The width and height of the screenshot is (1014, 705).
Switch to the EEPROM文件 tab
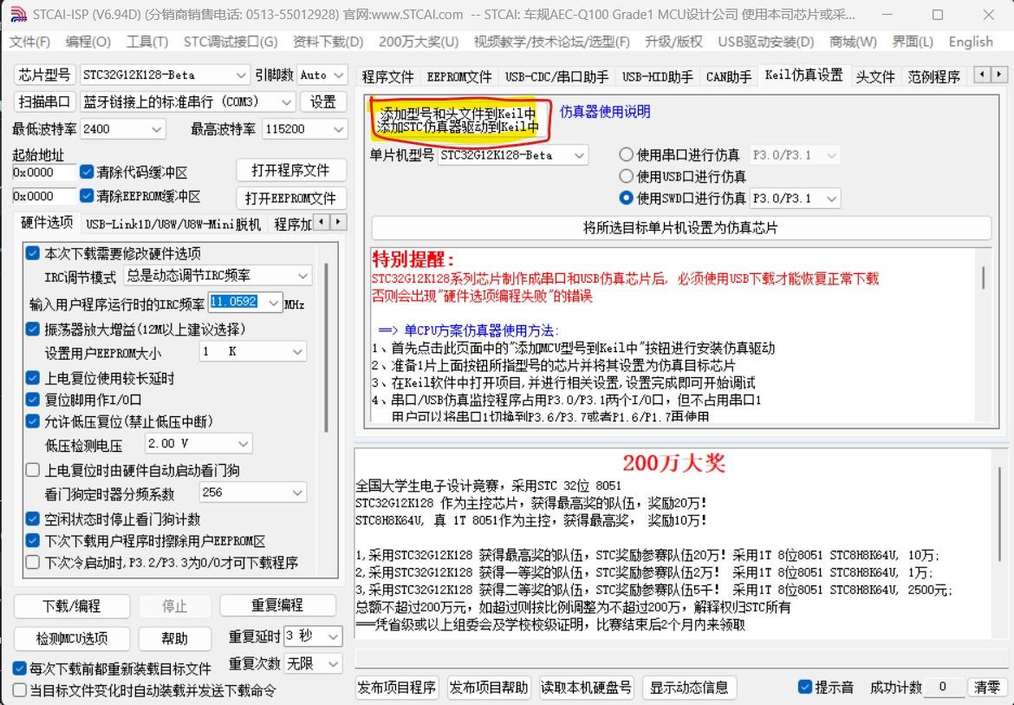click(x=459, y=76)
